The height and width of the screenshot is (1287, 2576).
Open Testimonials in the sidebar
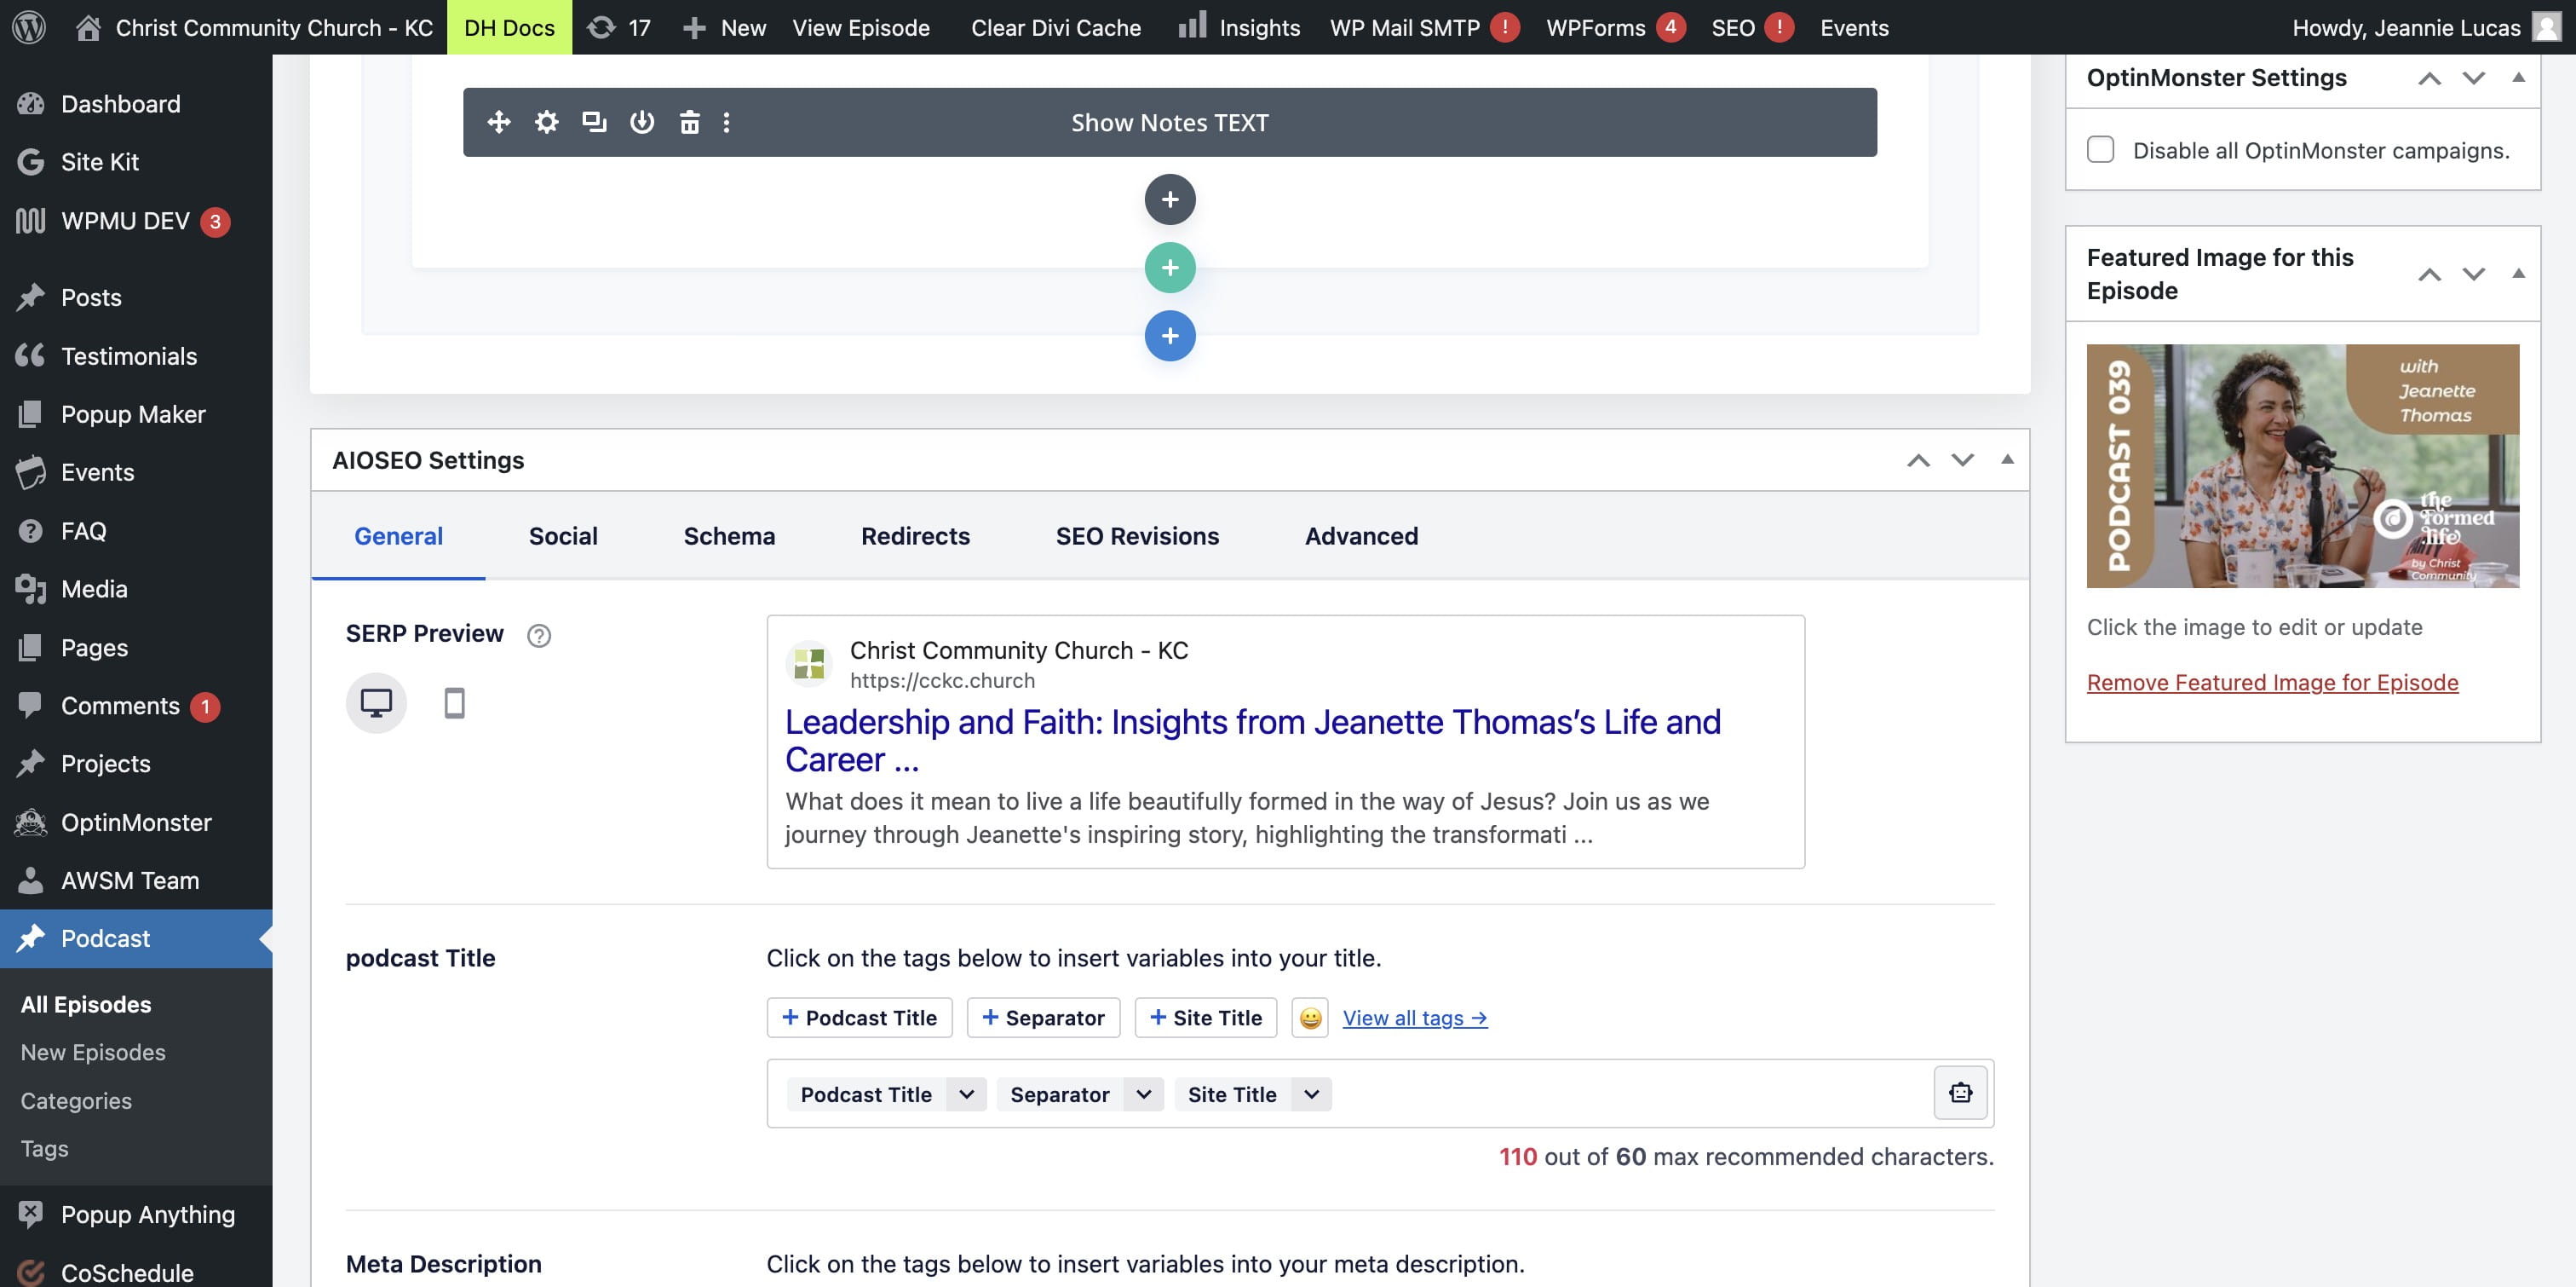pyautogui.click(x=136, y=355)
